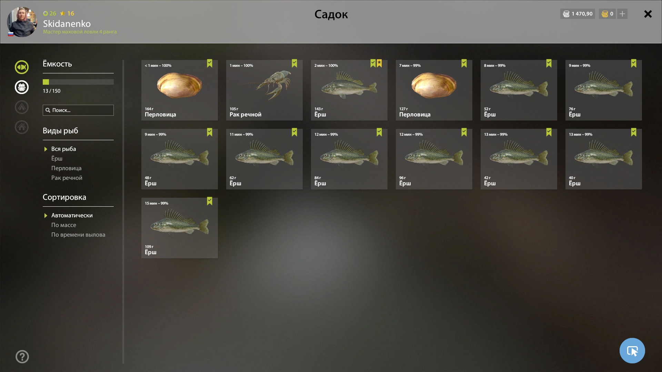Filter fish list by Ёрш
This screenshot has width=662, height=372.
pyautogui.click(x=57, y=158)
